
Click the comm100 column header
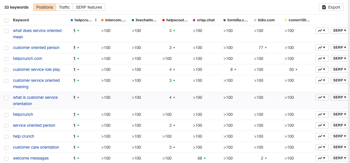point(297,20)
